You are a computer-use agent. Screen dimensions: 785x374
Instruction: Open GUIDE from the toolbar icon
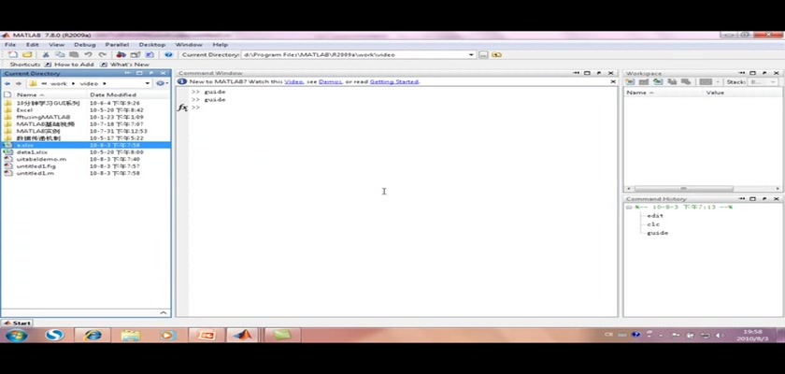136,54
